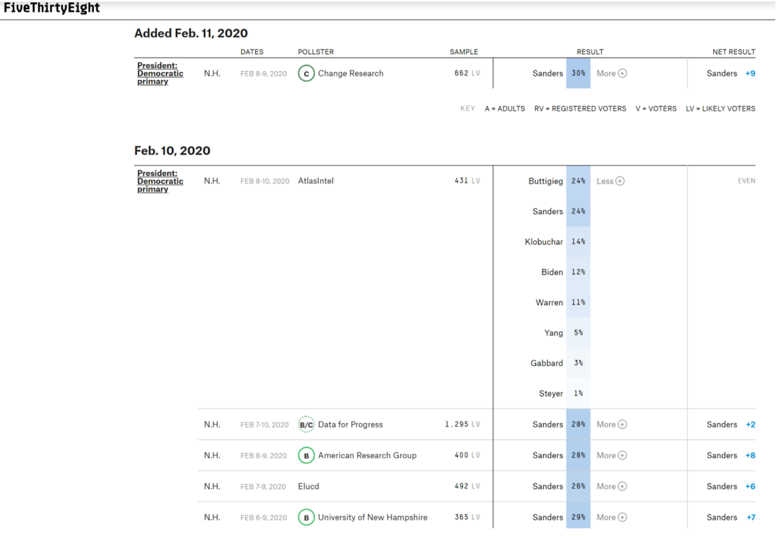Open Change Research C grade badge

(x=307, y=74)
